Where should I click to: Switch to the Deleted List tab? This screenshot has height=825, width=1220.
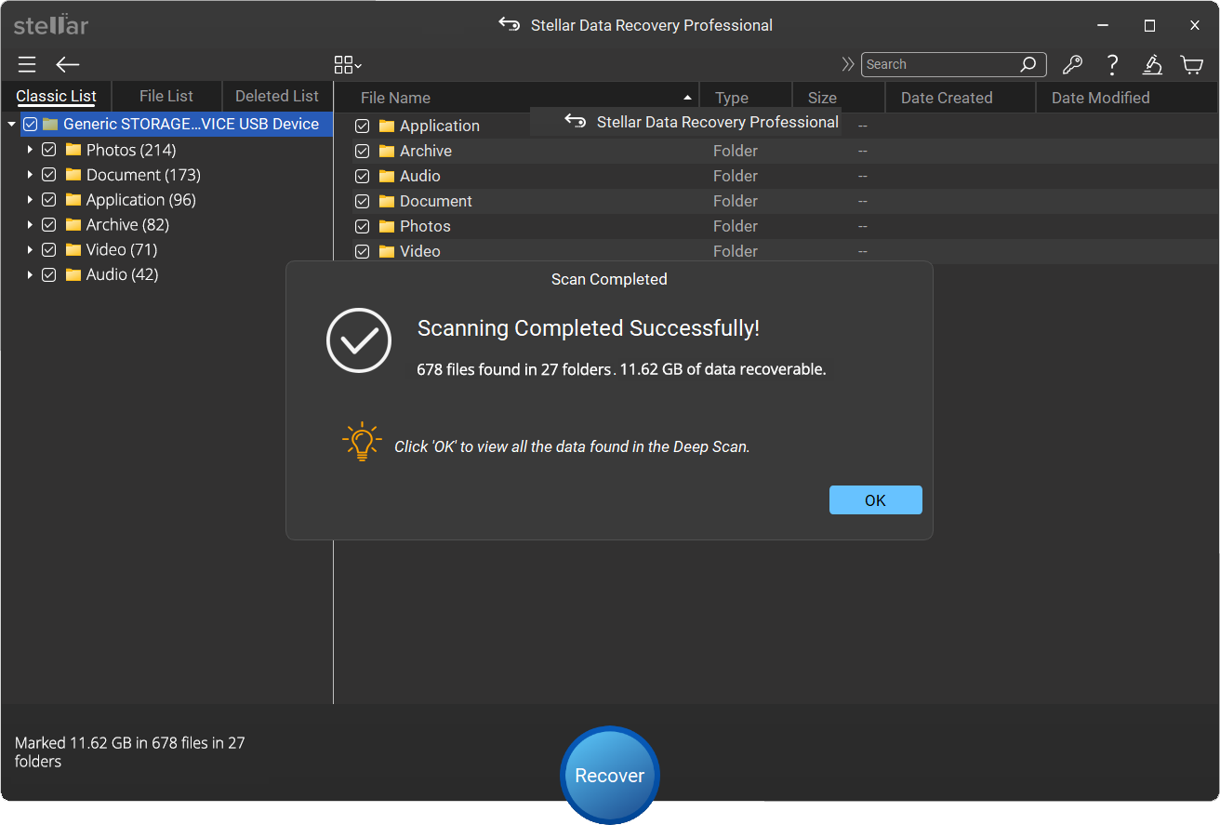point(277,97)
